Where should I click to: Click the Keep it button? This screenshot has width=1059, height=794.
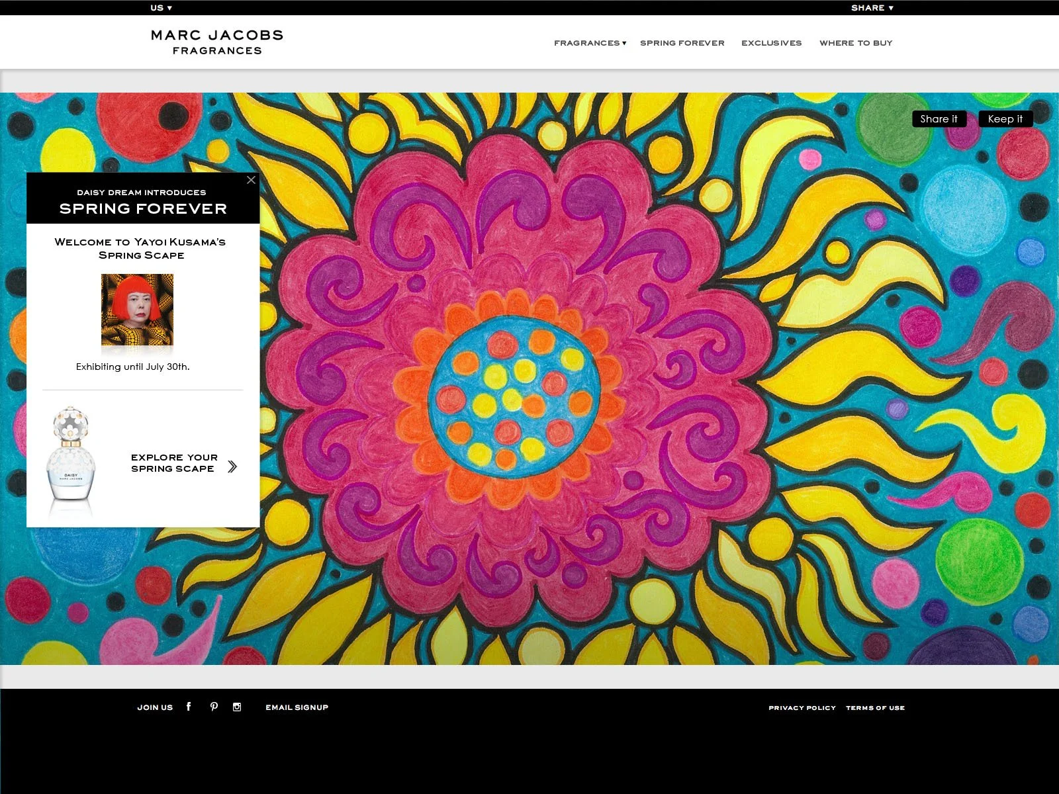point(1005,118)
